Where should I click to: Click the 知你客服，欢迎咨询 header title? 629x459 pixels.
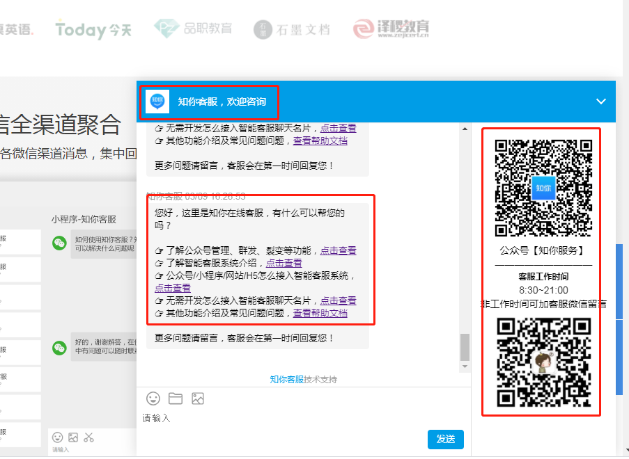click(222, 102)
